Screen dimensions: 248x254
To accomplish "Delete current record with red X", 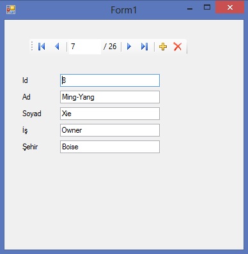I will (x=178, y=47).
